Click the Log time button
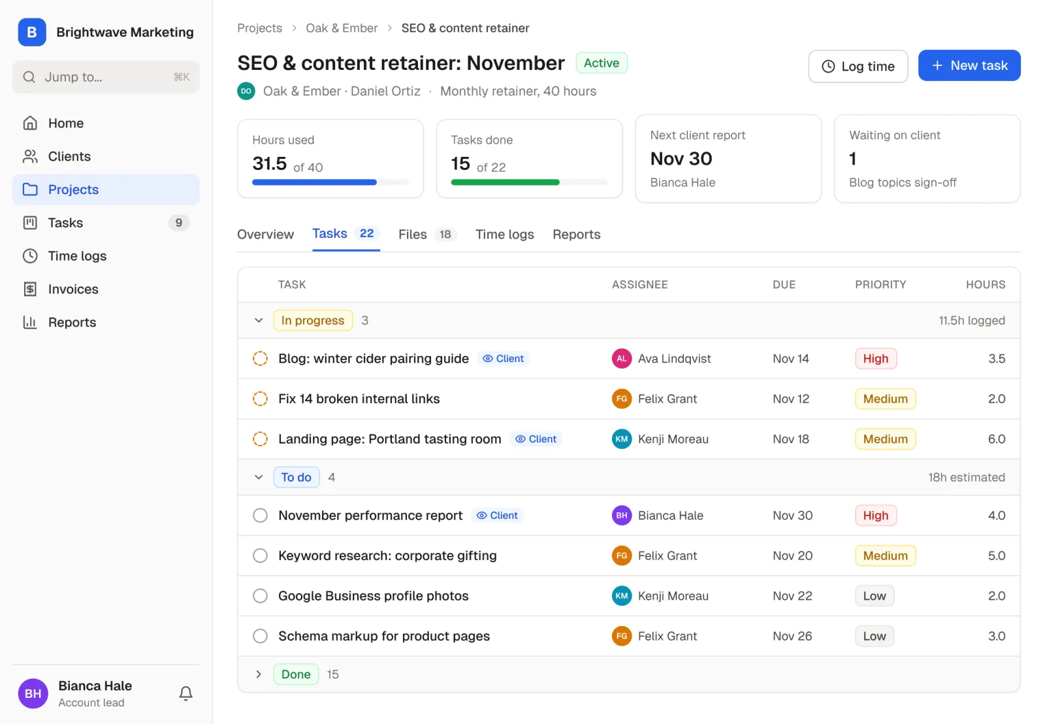The height and width of the screenshot is (724, 1045). (858, 66)
